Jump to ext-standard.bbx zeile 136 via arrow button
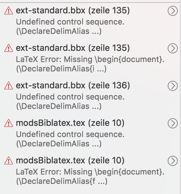 click(x=173, y=86)
